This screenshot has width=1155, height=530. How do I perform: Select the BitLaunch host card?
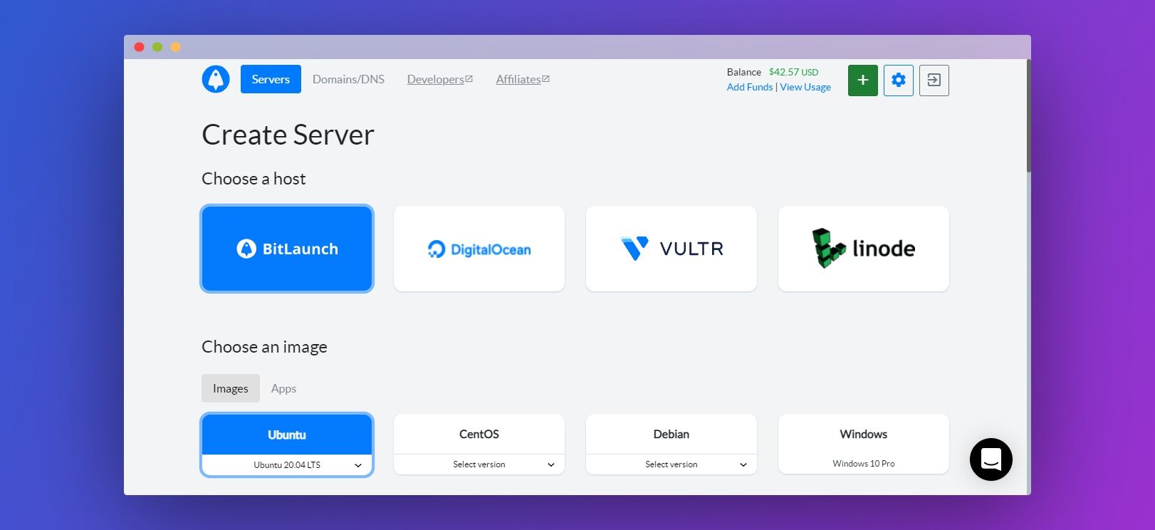pyautogui.click(x=287, y=249)
